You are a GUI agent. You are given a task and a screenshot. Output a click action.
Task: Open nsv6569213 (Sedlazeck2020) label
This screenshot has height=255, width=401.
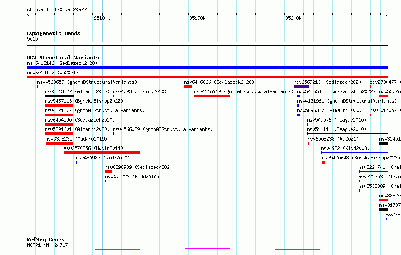(328, 82)
